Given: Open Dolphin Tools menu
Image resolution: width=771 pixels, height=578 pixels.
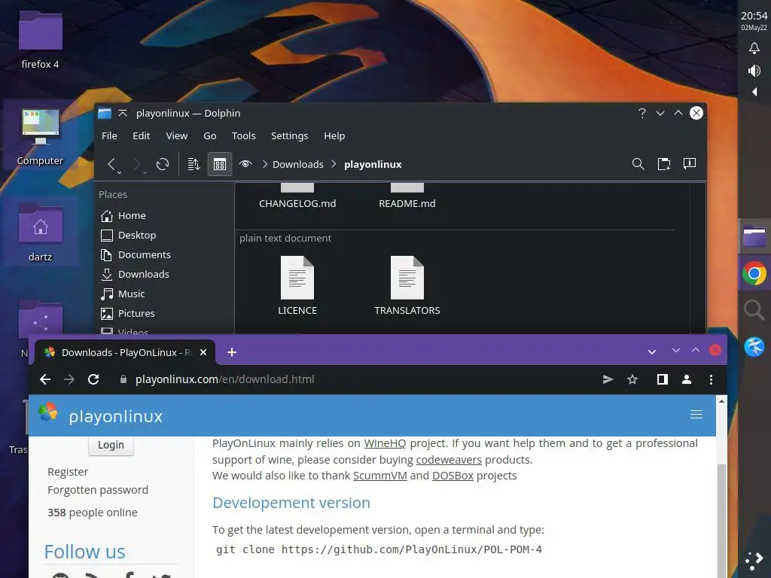Looking at the screenshot, I should (243, 135).
